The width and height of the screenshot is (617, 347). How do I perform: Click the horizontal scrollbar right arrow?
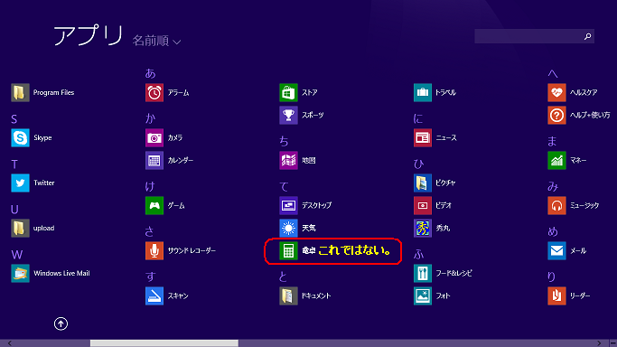pos(599,343)
